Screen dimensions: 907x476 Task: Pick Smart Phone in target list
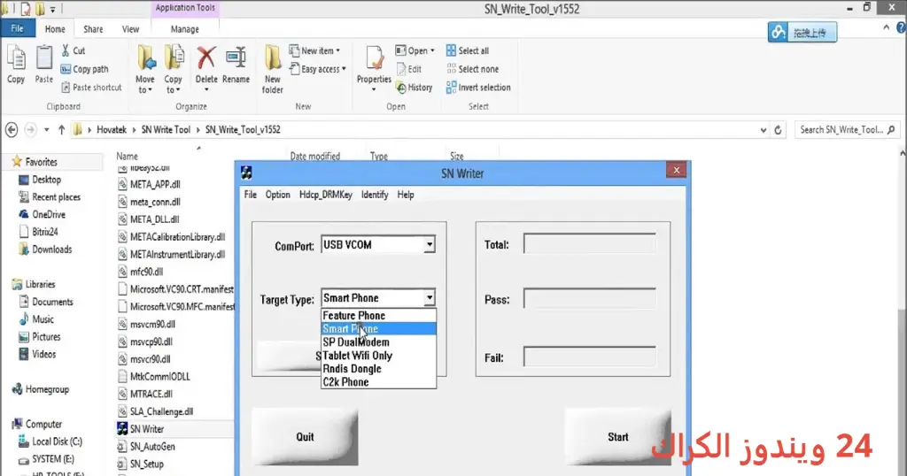(x=378, y=329)
